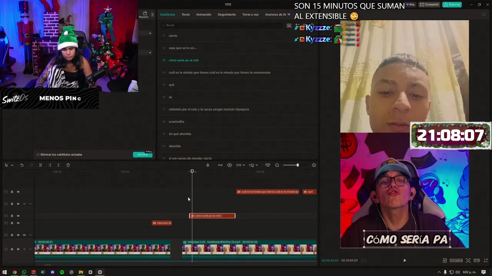Click the timeline cover settings icon
The width and height of the screenshot is (492, 276).
pyautogui.click(x=268, y=165)
